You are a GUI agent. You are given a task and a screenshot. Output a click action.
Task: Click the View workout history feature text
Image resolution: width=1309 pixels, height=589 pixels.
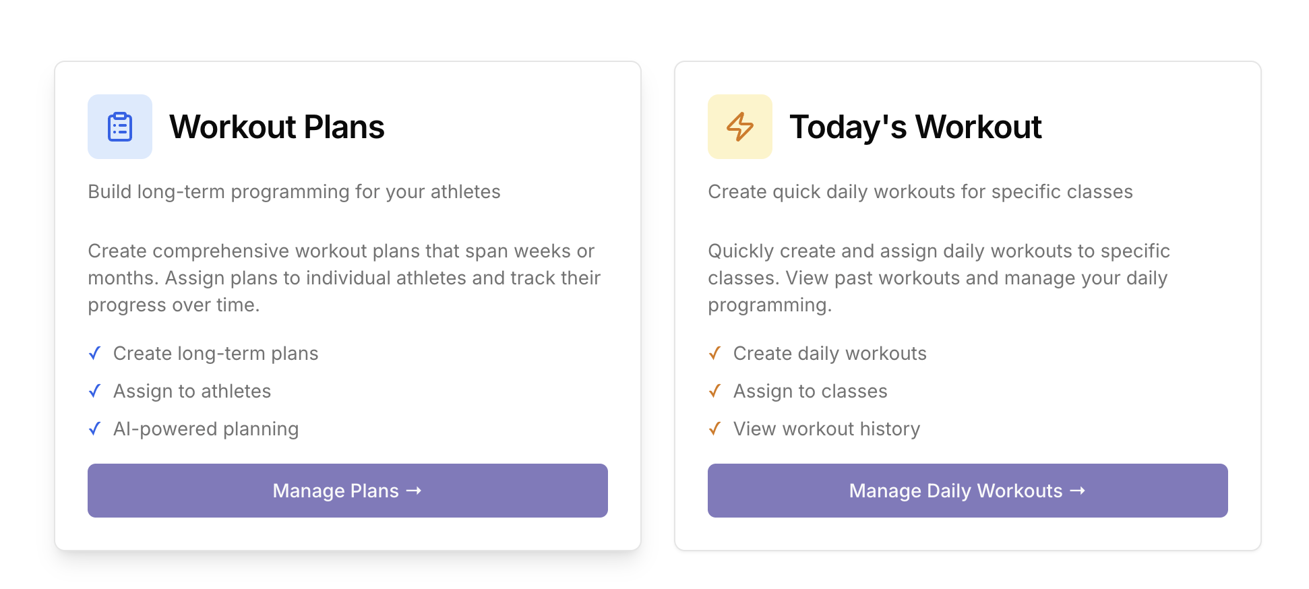[x=826, y=429]
